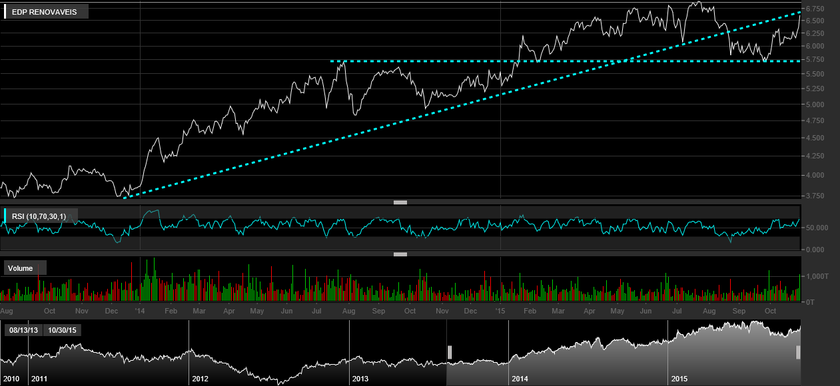Grab the divider handle above the Volume pane
Viewport: 840px width, 386px height.
tap(400, 254)
